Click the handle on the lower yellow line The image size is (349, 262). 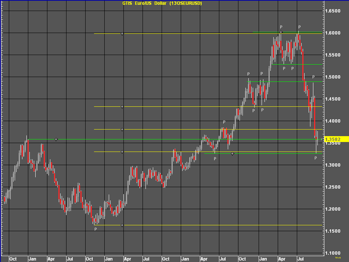click(x=122, y=130)
